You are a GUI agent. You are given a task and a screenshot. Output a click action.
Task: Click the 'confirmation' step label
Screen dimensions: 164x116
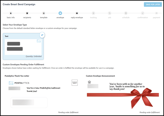[x=142, y=18]
